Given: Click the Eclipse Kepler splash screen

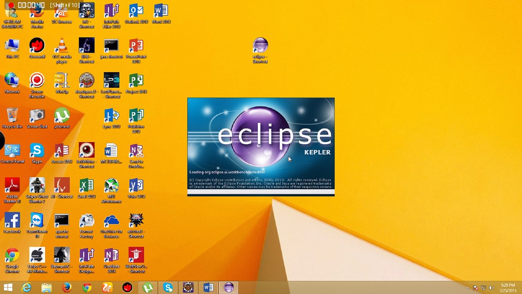Looking at the screenshot, I should click(x=261, y=147).
